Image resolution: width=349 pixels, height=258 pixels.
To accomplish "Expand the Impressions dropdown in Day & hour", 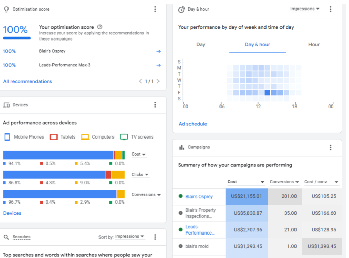I will pyautogui.click(x=305, y=9).
